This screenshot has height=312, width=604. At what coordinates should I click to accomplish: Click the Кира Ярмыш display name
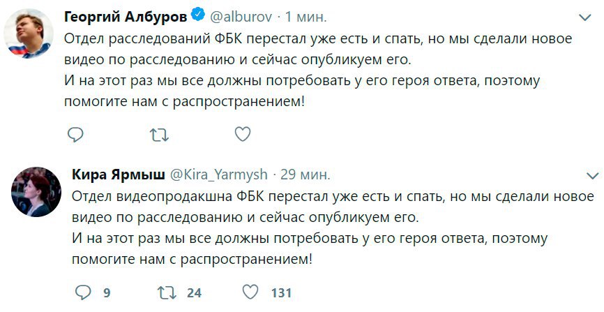(x=116, y=173)
